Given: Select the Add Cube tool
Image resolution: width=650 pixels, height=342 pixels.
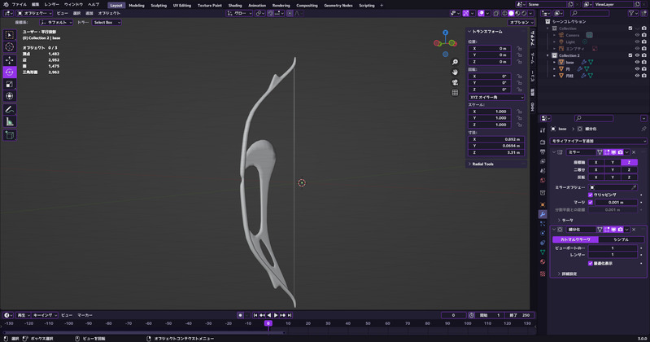Looking at the screenshot, I should 10,134.
